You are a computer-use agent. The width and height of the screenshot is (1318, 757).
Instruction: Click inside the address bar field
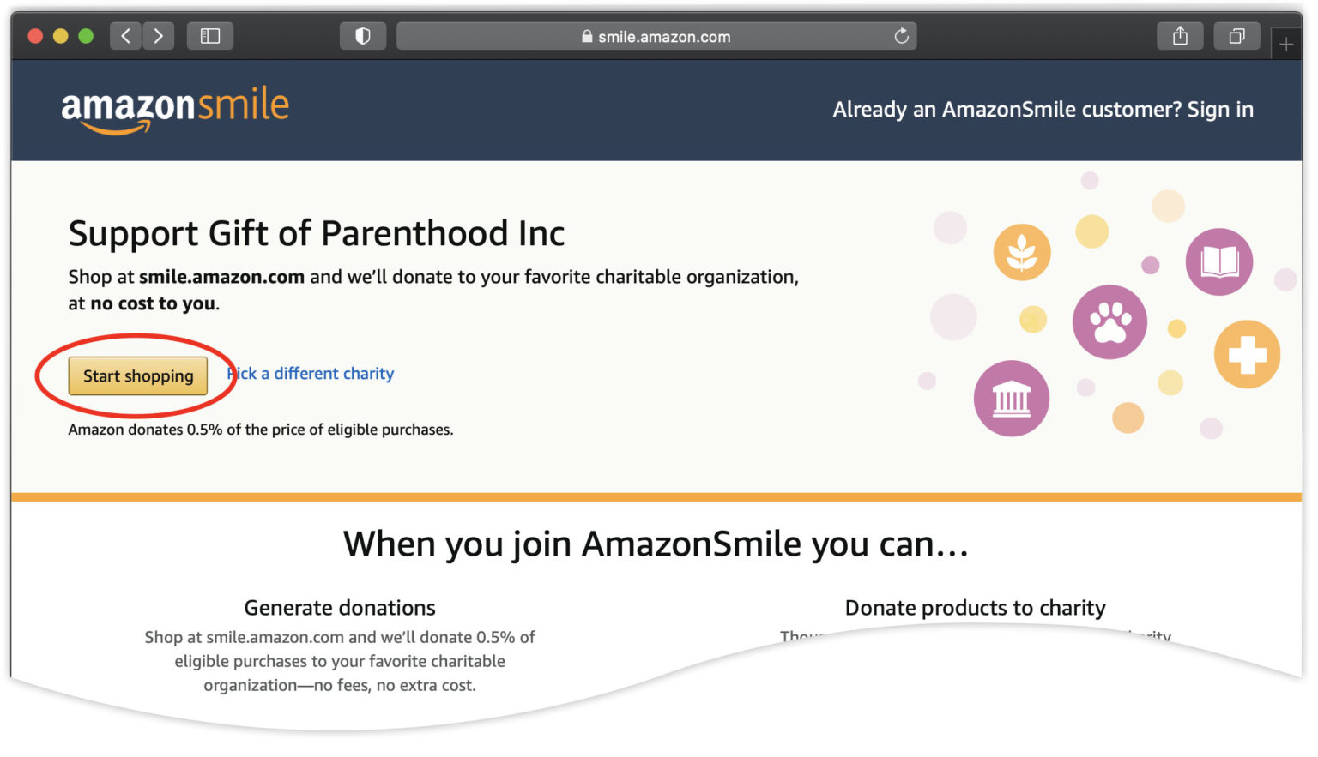(x=755, y=36)
